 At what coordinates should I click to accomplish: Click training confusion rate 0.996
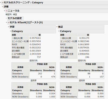click(x=39, y=94)
